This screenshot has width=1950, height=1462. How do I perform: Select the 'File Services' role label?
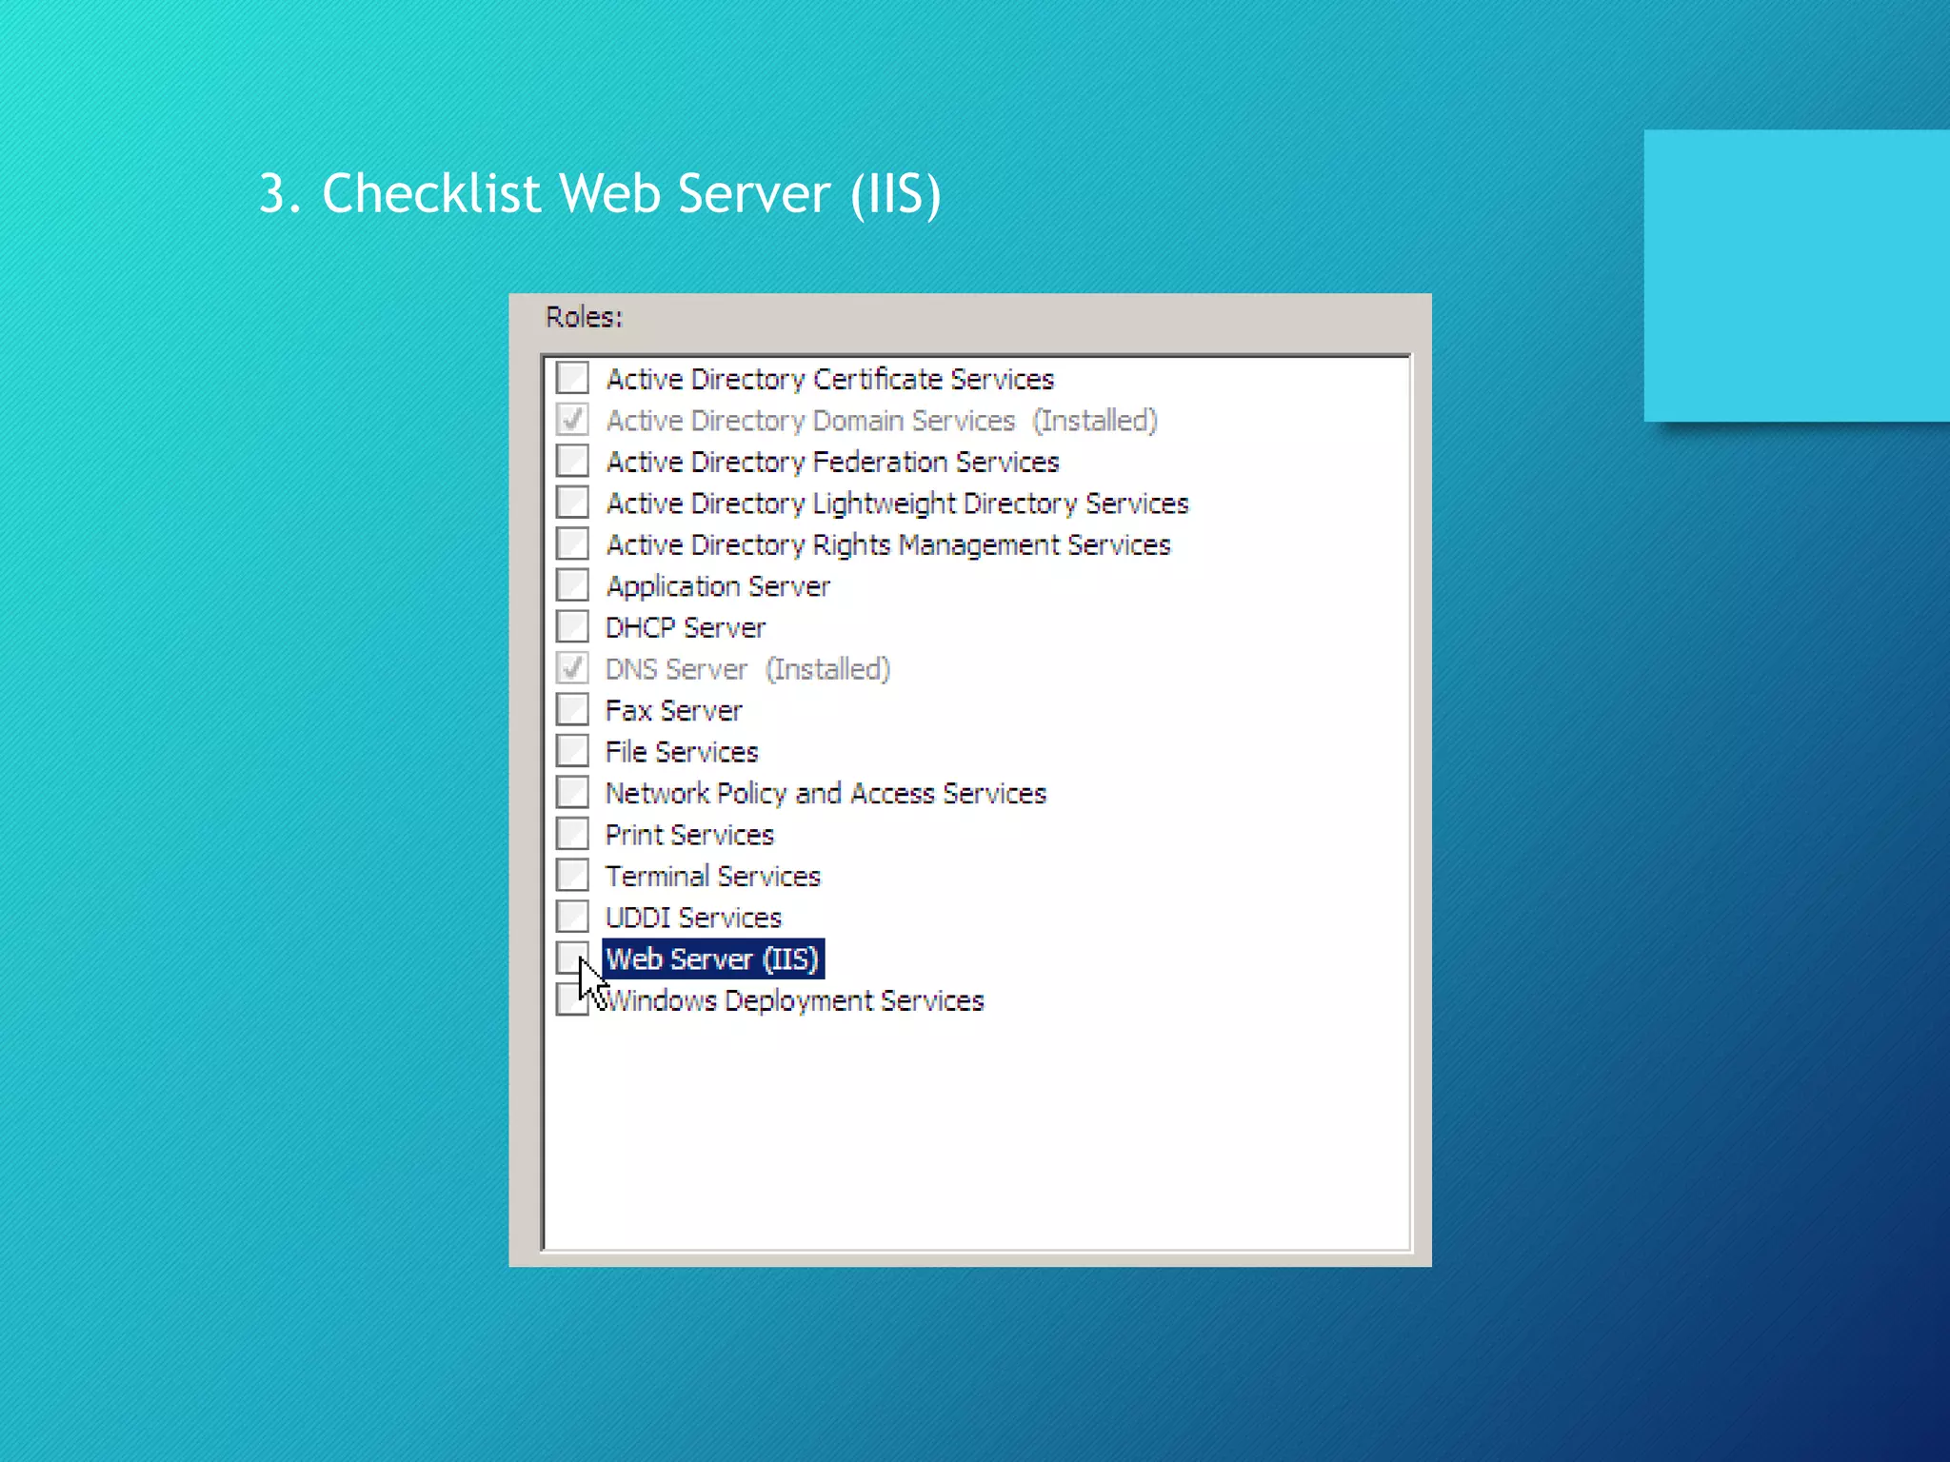click(682, 752)
